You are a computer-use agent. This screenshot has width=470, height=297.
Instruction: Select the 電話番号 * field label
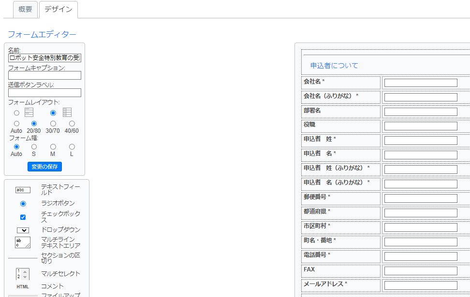click(x=317, y=255)
